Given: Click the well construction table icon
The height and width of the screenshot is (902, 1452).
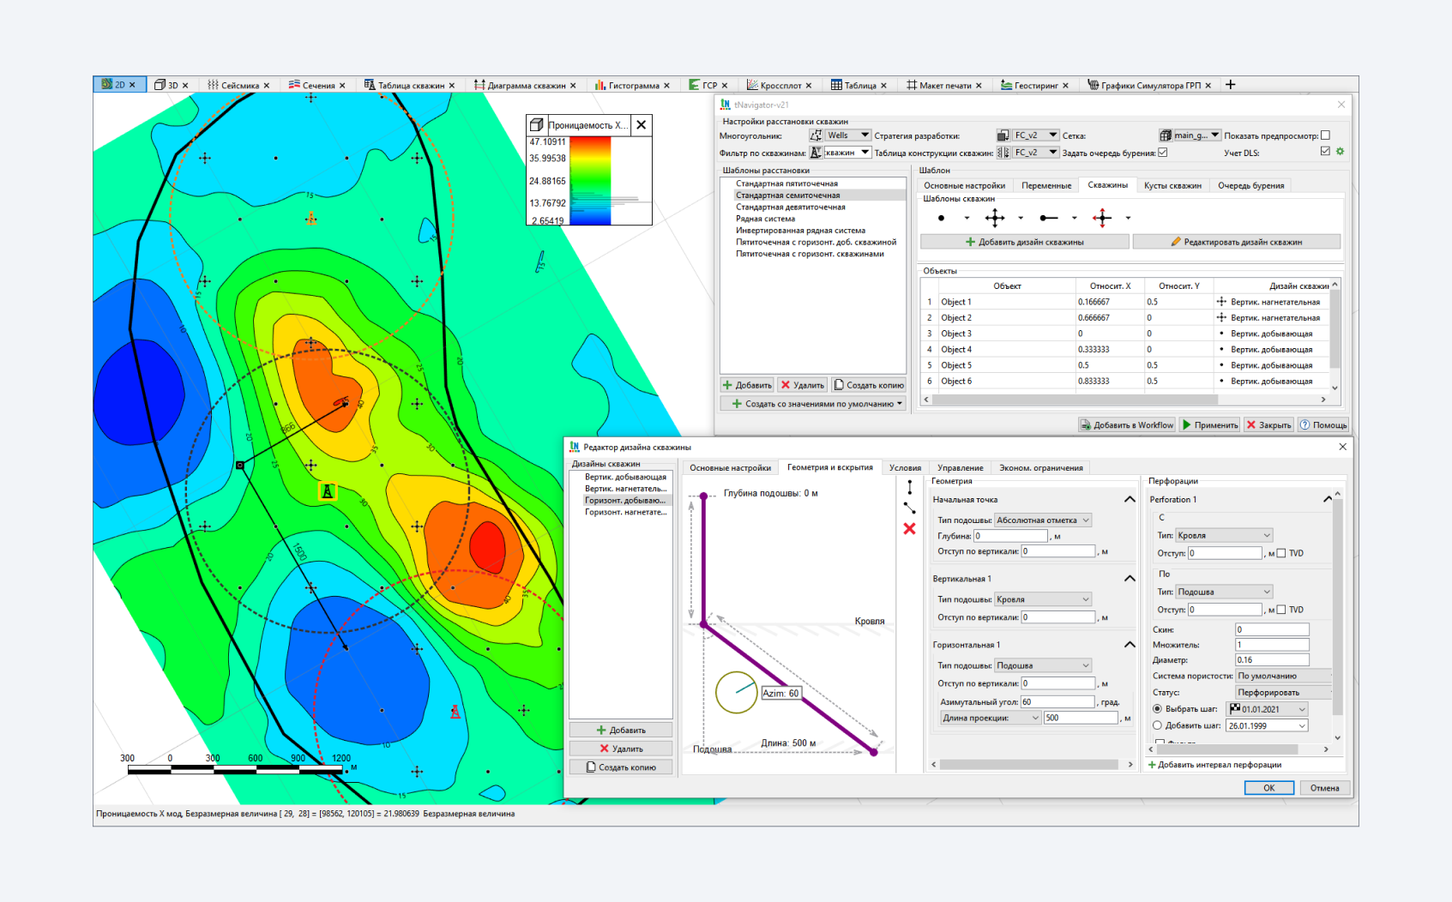Looking at the screenshot, I should click(1003, 153).
